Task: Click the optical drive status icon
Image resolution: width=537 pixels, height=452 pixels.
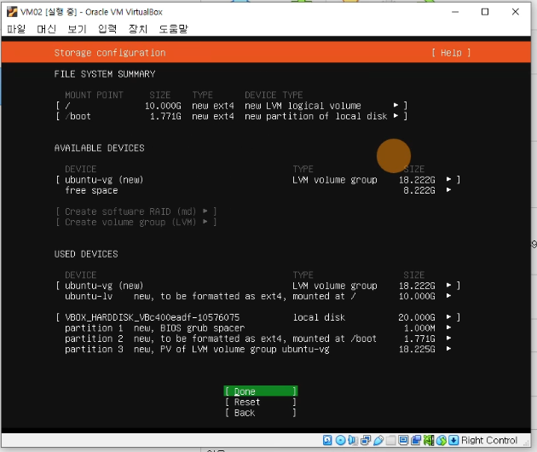Action: (x=340, y=440)
